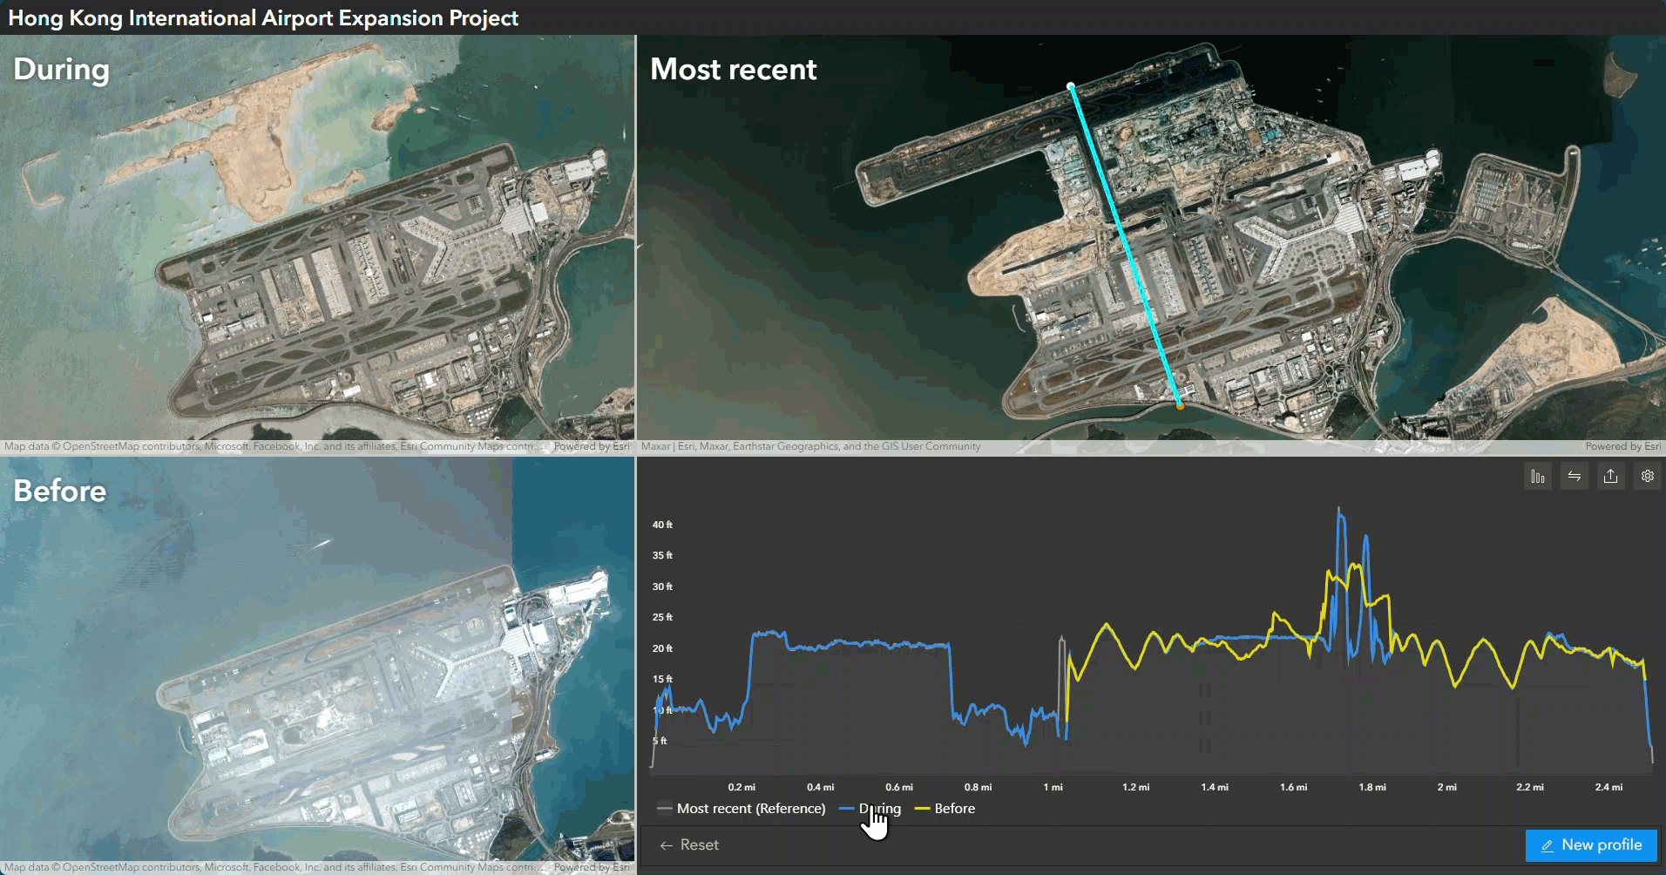Click the white start marker of the profile line

point(1071,85)
